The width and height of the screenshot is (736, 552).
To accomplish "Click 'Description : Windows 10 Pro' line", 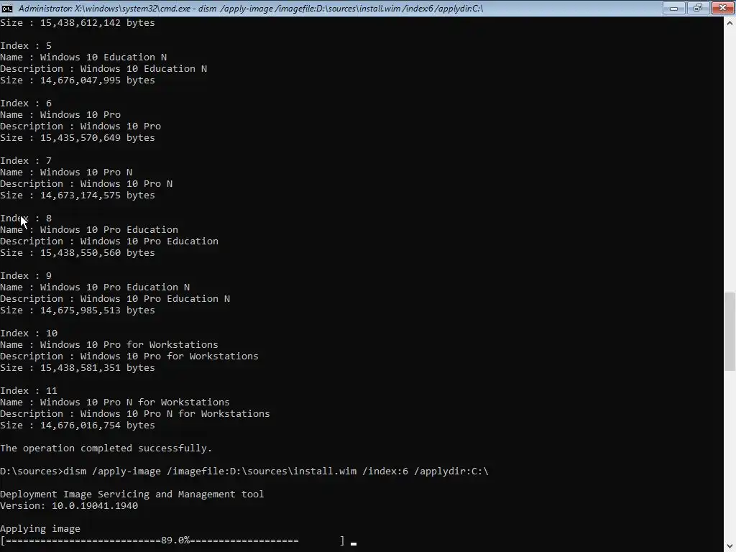I will (x=80, y=126).
